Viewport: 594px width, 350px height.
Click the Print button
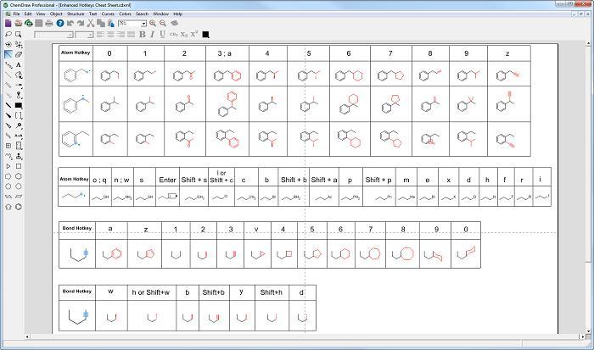49,23
